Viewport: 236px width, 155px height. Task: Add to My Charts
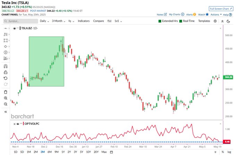(x=177, y=15)
